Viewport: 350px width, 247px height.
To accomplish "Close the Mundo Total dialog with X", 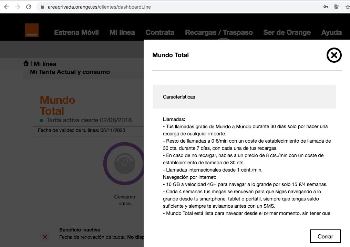I will tap(334, 55).
